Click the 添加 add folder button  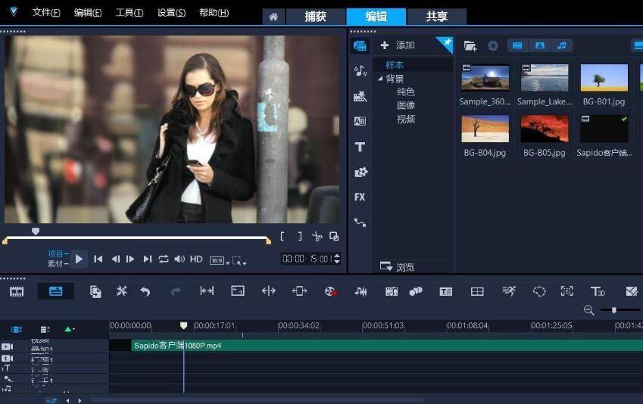[x=398, y=45]
